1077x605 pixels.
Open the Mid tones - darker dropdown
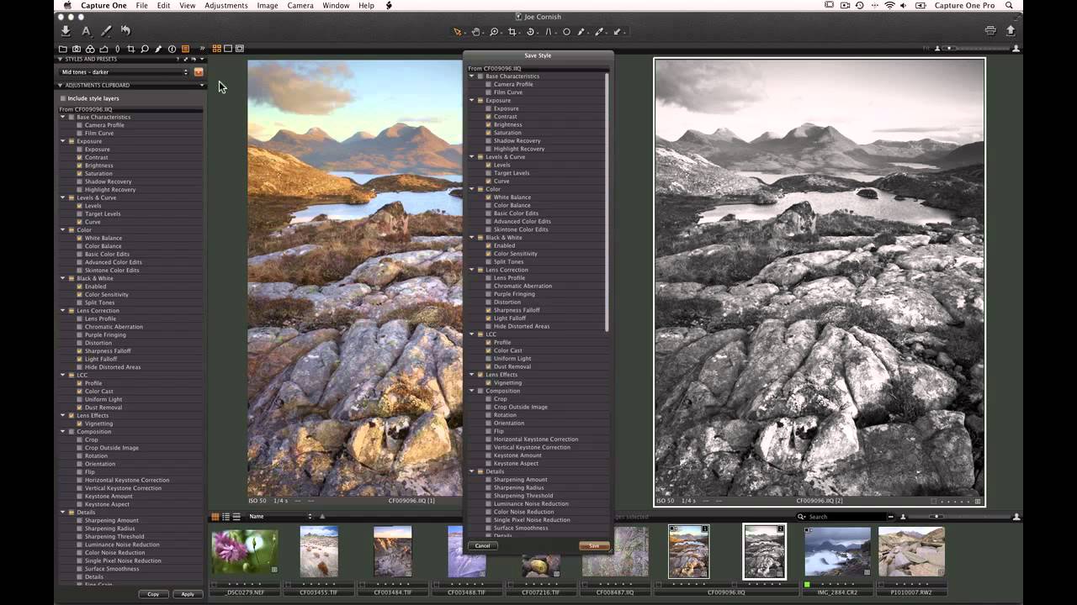(x=125, y=72)
